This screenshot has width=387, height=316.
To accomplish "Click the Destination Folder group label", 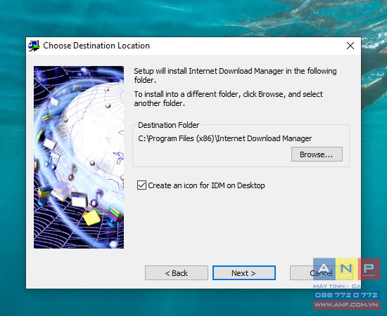I will pyautogui.click(x=169, y=125).
